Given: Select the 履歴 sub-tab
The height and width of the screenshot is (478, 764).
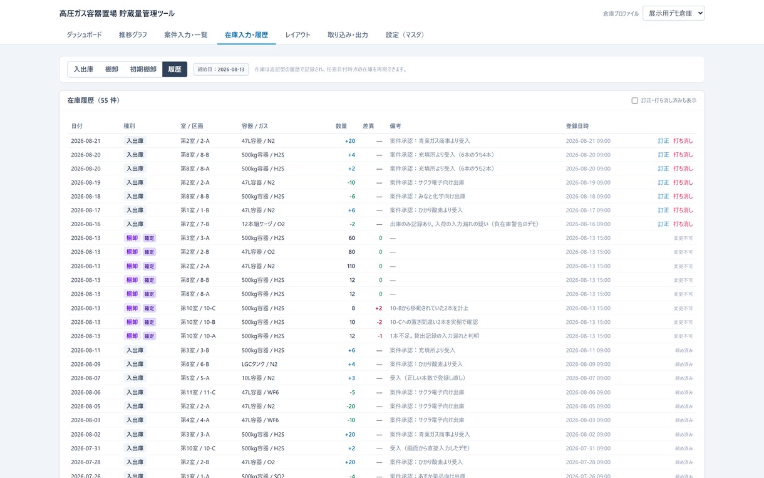Looking at the screenshot, I should coord(175,70).
